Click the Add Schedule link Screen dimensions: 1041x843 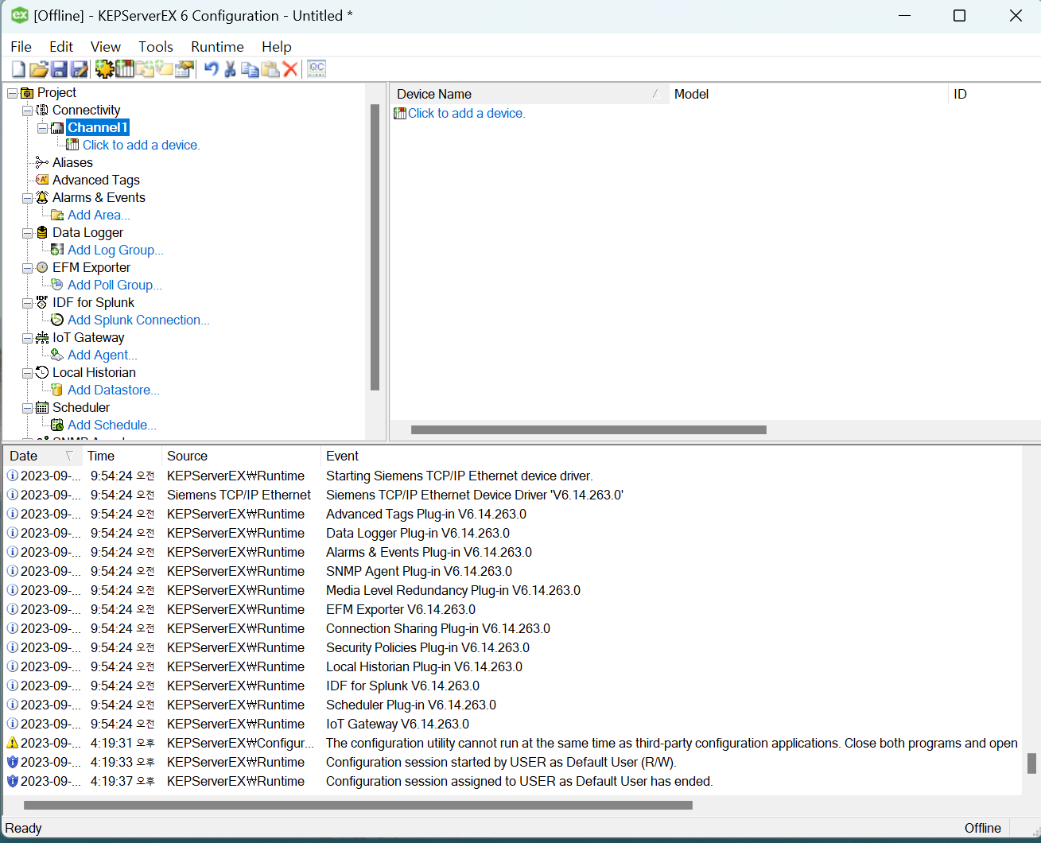click(111, 425)
